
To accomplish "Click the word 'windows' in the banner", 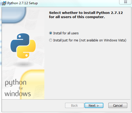I will pyautogui.click(x=18, y=93).
